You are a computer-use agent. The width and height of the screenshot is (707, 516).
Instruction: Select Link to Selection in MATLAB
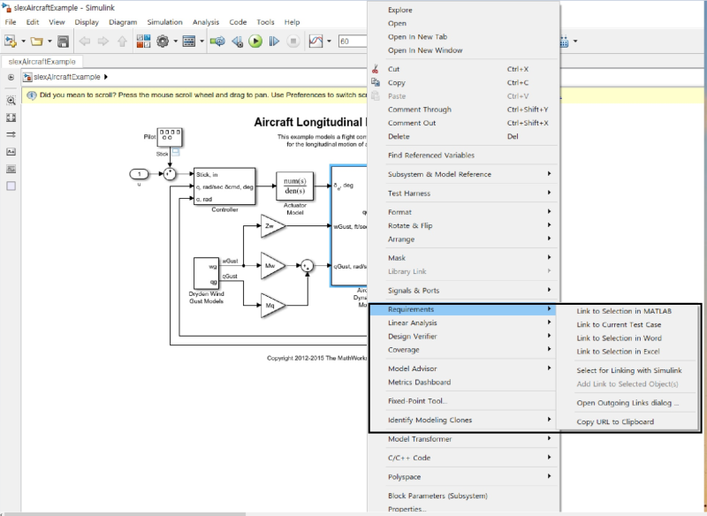coord(624,311)
